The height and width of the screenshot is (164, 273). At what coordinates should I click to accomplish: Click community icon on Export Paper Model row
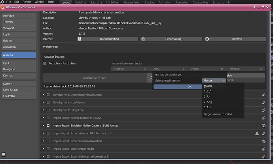pos(264,149)
